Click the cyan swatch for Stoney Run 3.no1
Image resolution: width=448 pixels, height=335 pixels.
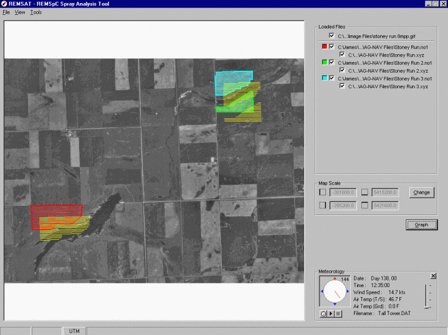pos(325,79)
